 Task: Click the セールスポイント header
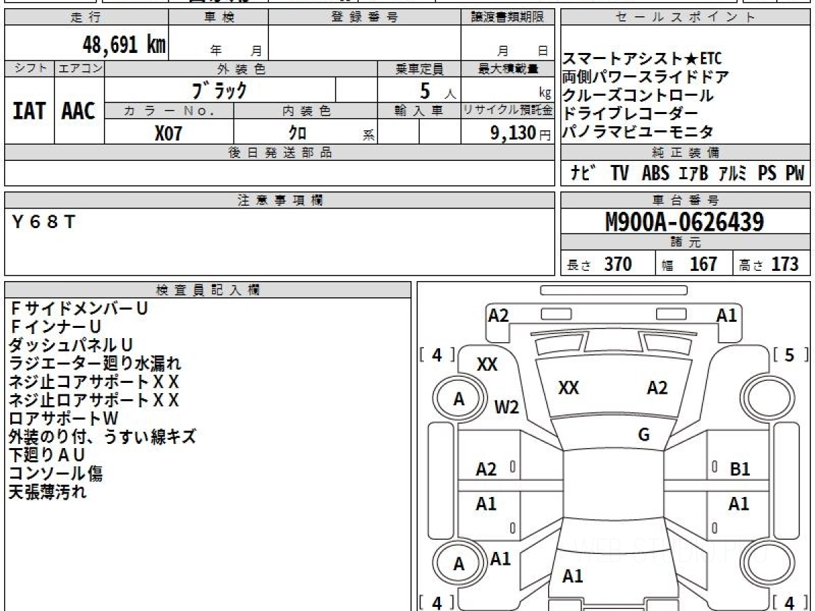click(x=686, y=18)
